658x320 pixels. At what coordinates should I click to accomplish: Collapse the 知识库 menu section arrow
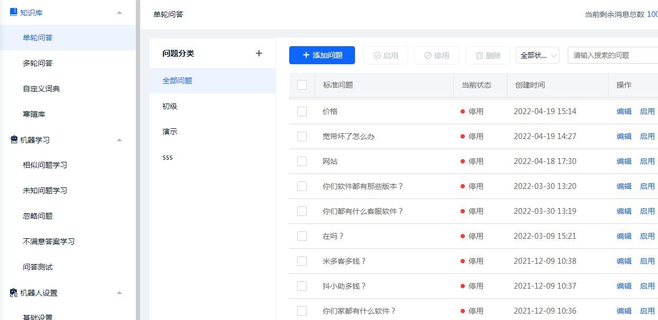pos(119,12)
